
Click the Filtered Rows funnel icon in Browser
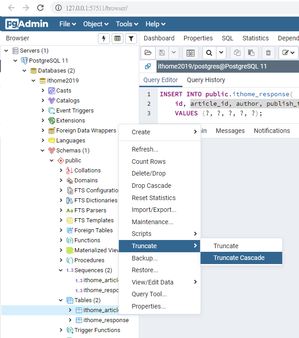click(131, 39)
